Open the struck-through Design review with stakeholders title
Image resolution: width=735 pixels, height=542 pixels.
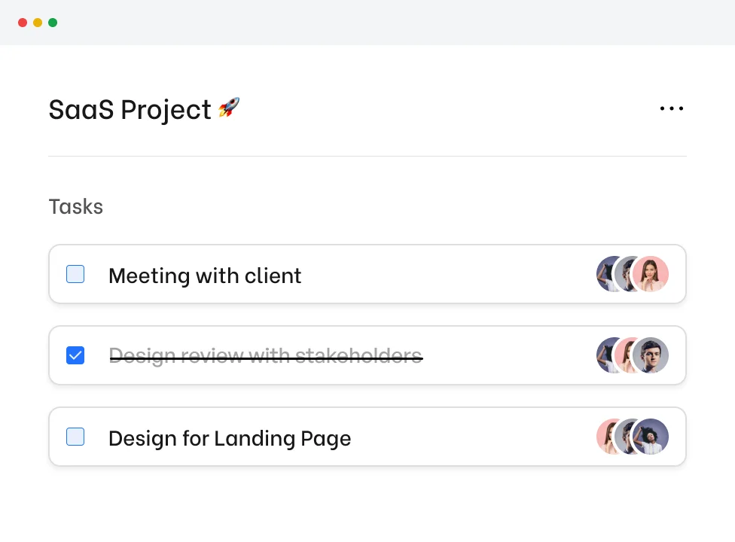(265, 356)
